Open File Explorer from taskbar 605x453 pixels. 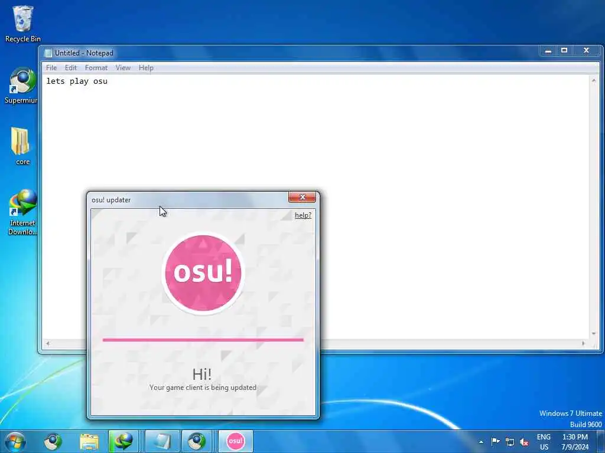[x=89, y=441]
